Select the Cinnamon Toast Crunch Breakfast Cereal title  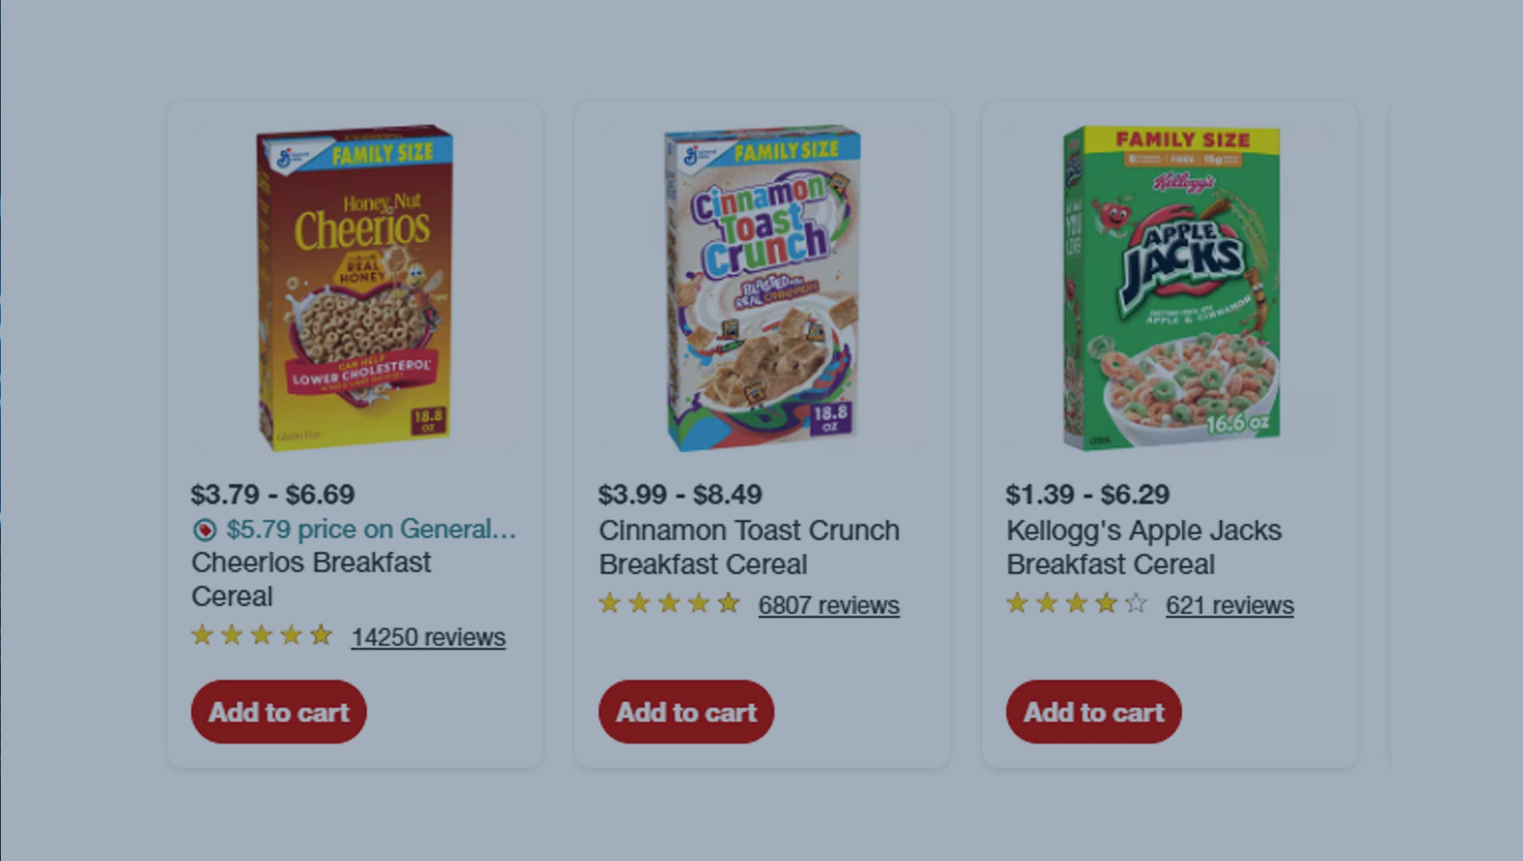(748, 547)
